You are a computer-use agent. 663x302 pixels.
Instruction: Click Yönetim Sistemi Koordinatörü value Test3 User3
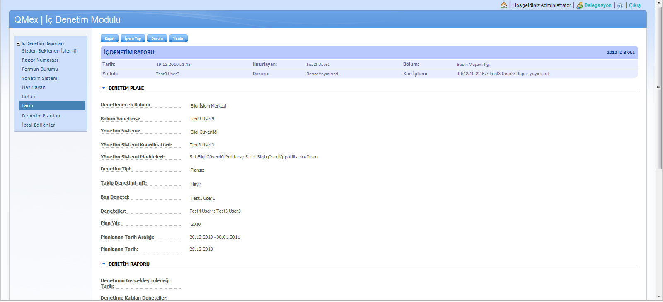[202, 145]
